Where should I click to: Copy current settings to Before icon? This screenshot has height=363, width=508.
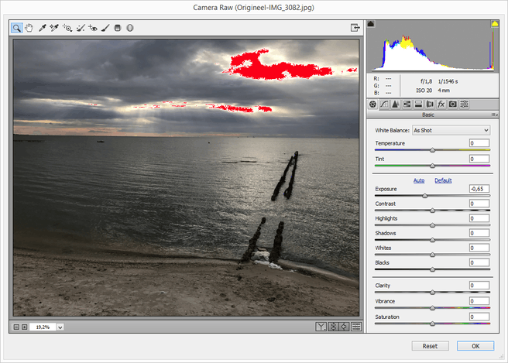pyautogui.click(x=345, y=327)
